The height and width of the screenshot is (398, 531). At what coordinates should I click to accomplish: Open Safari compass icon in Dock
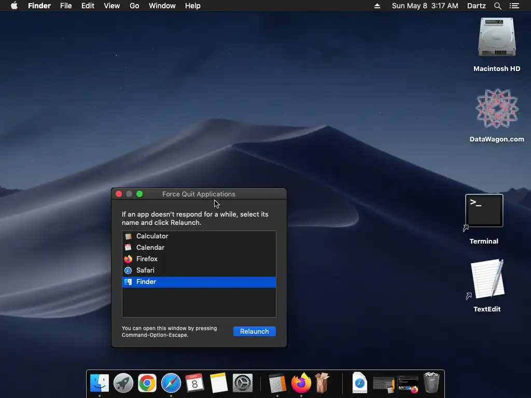click(171, 383)
